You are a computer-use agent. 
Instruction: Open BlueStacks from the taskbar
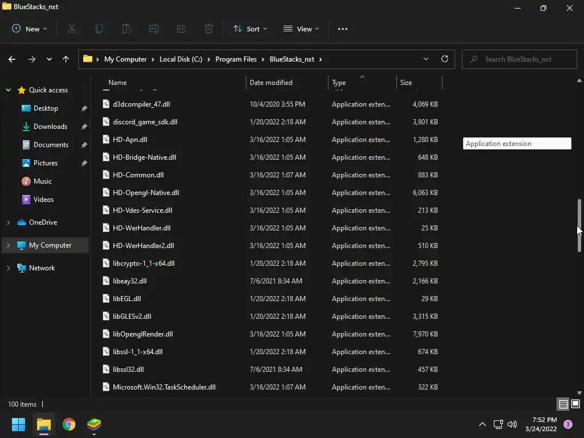[x=94, y=424]
